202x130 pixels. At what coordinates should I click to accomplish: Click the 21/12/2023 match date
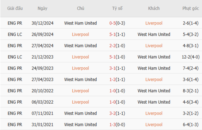point(42,57)
